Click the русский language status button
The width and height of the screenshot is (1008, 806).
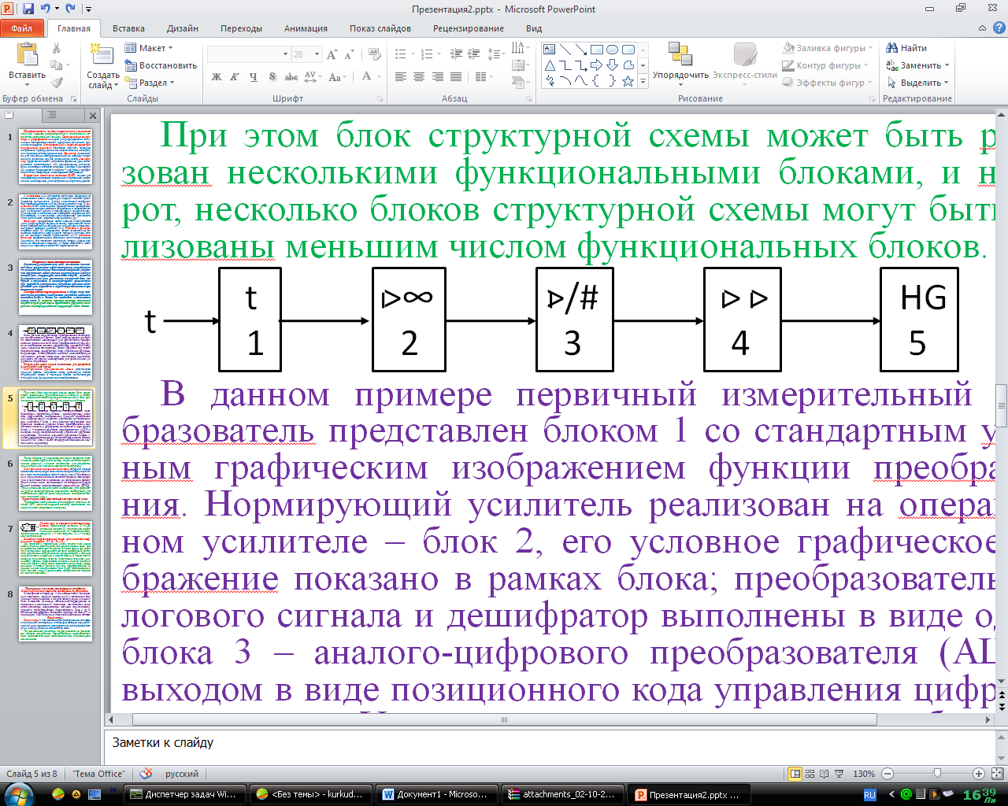(x=182, y=774)
